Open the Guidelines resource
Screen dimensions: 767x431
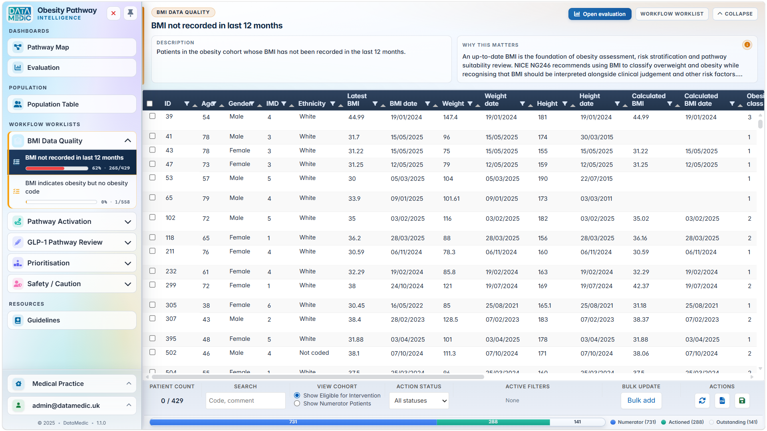coord(72,320)
